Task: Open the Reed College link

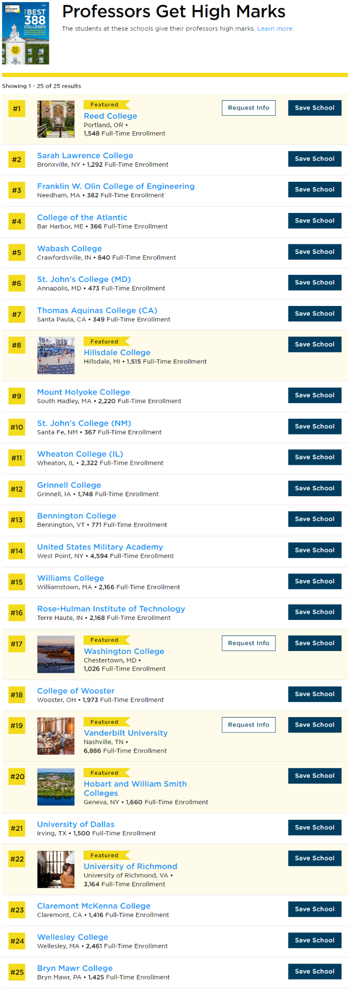Action: tap(110, 116)
